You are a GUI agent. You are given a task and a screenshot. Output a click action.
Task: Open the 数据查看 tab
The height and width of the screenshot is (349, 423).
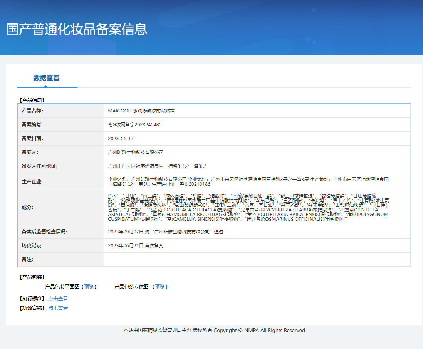point(46,78)
